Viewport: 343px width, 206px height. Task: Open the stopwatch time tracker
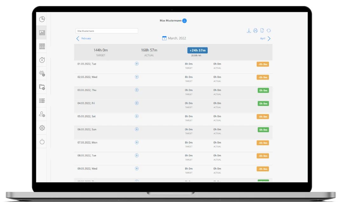42,60
